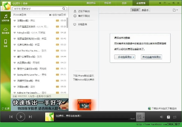Image resolution: width=182 pixels, height=127 pixels.
Task: Click HQ badge on 你不是真正的快乐 row
Action: (58, 27)
